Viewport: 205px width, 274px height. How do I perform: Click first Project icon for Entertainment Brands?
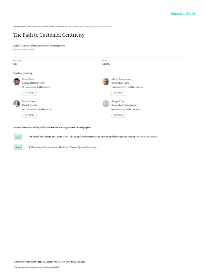click(x=18, y=136)
